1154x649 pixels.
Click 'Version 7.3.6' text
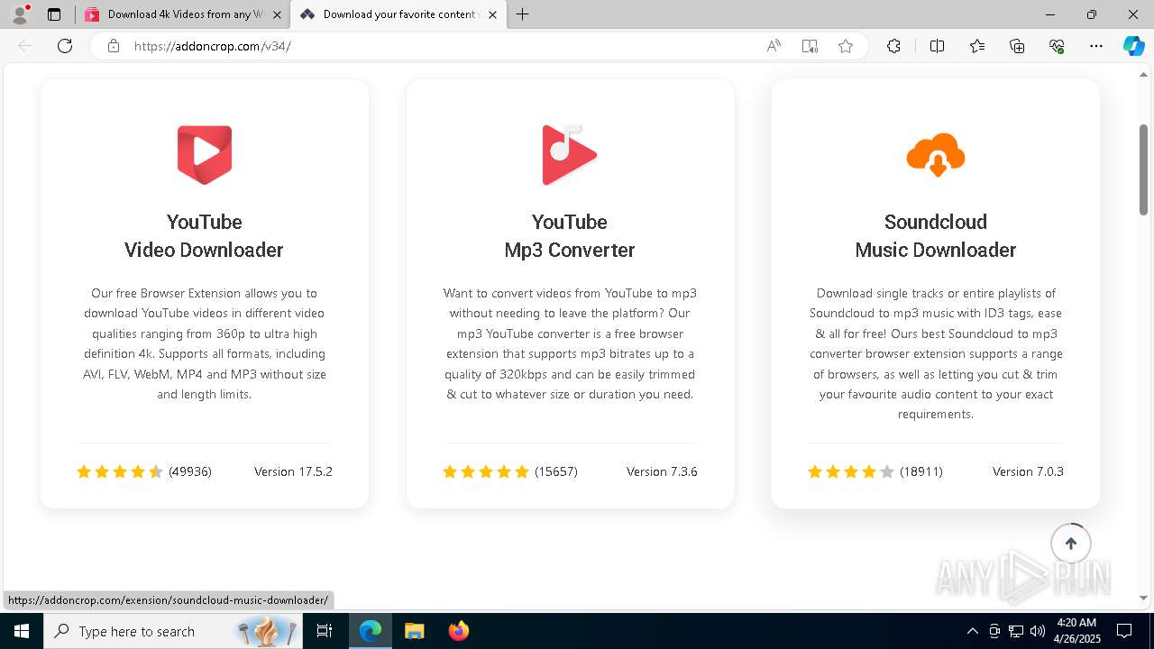coord(662,471)
